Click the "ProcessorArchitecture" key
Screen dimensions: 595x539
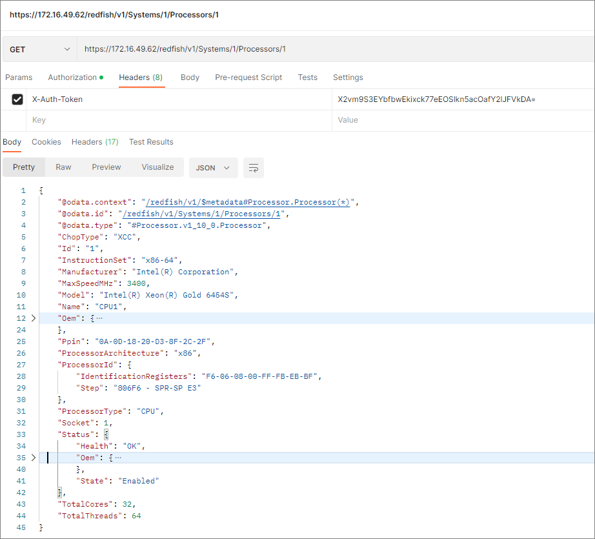coord(111,353)
